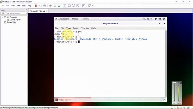Close the Library panel

(26, 10)
